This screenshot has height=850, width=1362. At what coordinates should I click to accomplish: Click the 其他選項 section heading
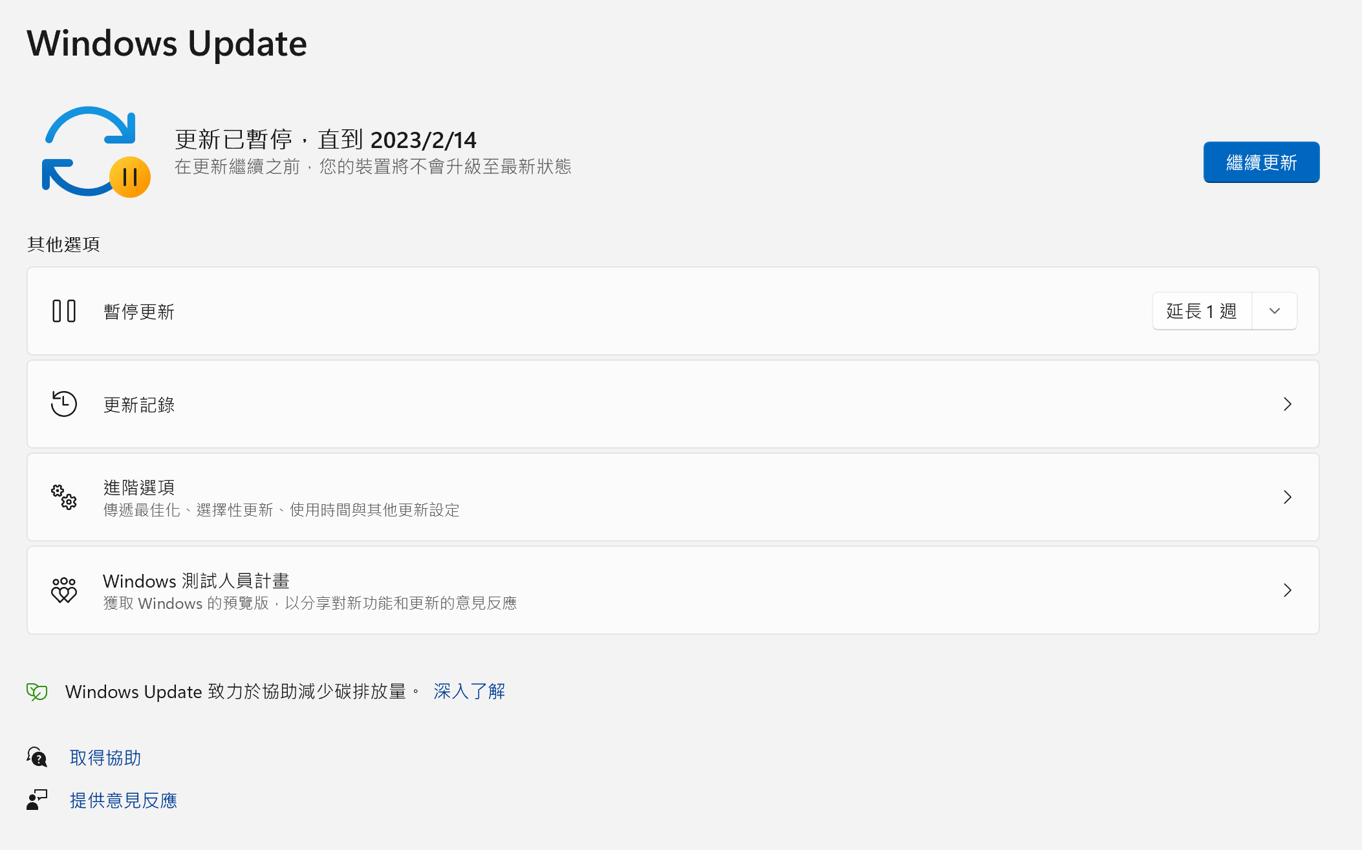[x=63, y=244]
